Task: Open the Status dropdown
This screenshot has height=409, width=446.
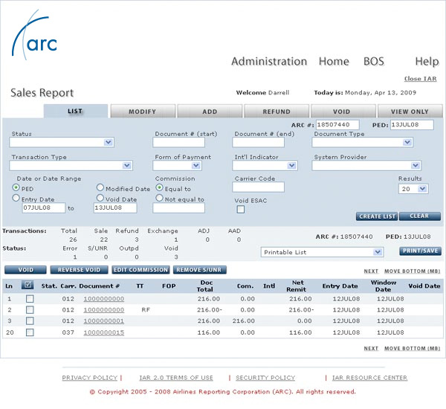Action: tap(62, 142)
